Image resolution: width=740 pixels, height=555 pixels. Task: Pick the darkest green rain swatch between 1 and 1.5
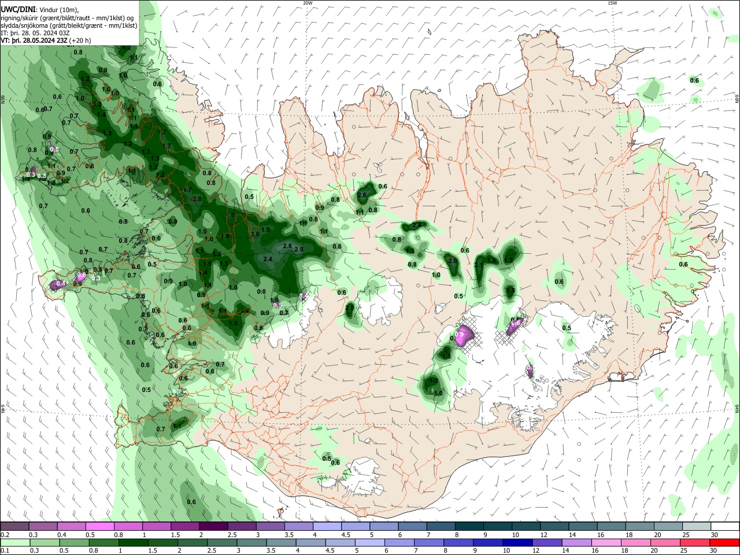click(133, 542)
